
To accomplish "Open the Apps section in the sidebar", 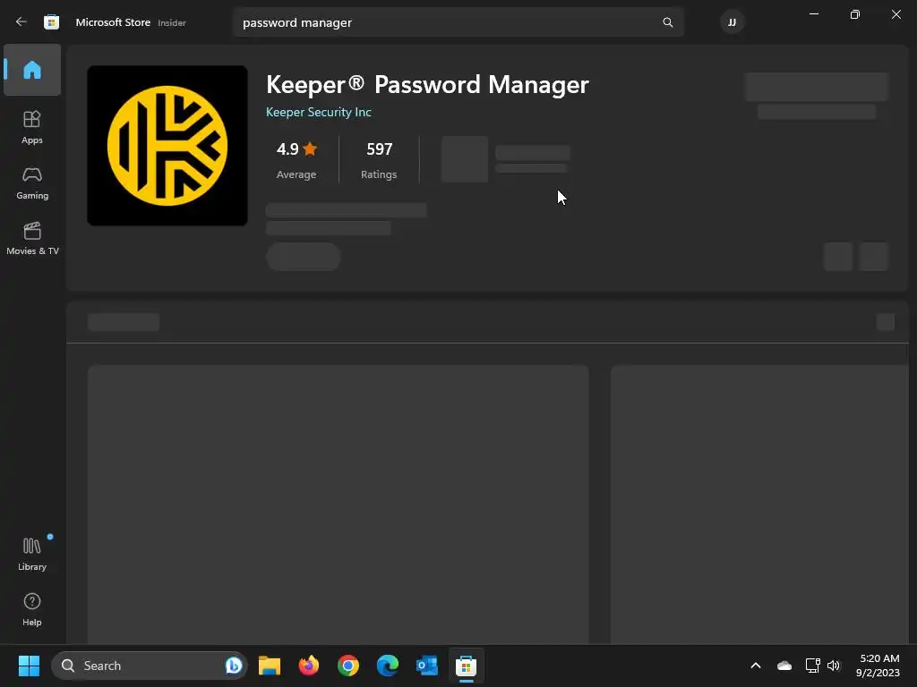I will point(32,127).
